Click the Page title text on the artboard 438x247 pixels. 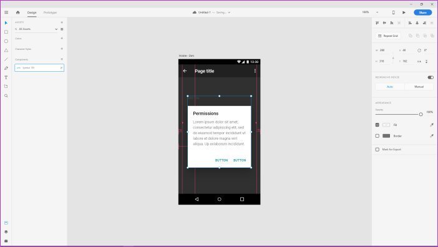click(205, 71)
